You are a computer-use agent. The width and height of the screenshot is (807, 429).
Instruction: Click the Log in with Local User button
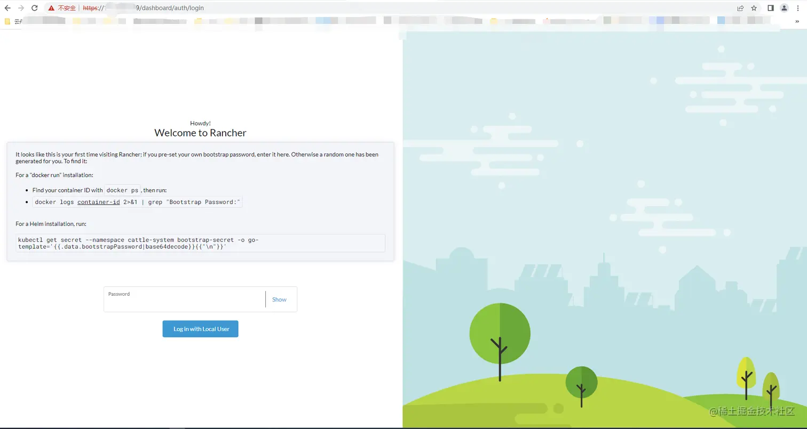pos(200,329)
